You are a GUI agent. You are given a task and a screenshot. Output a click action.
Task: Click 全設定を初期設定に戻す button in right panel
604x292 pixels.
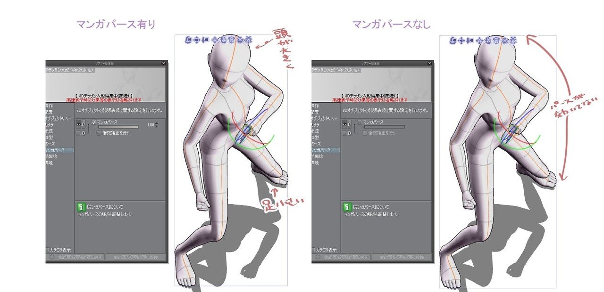(x=342, y=257)
